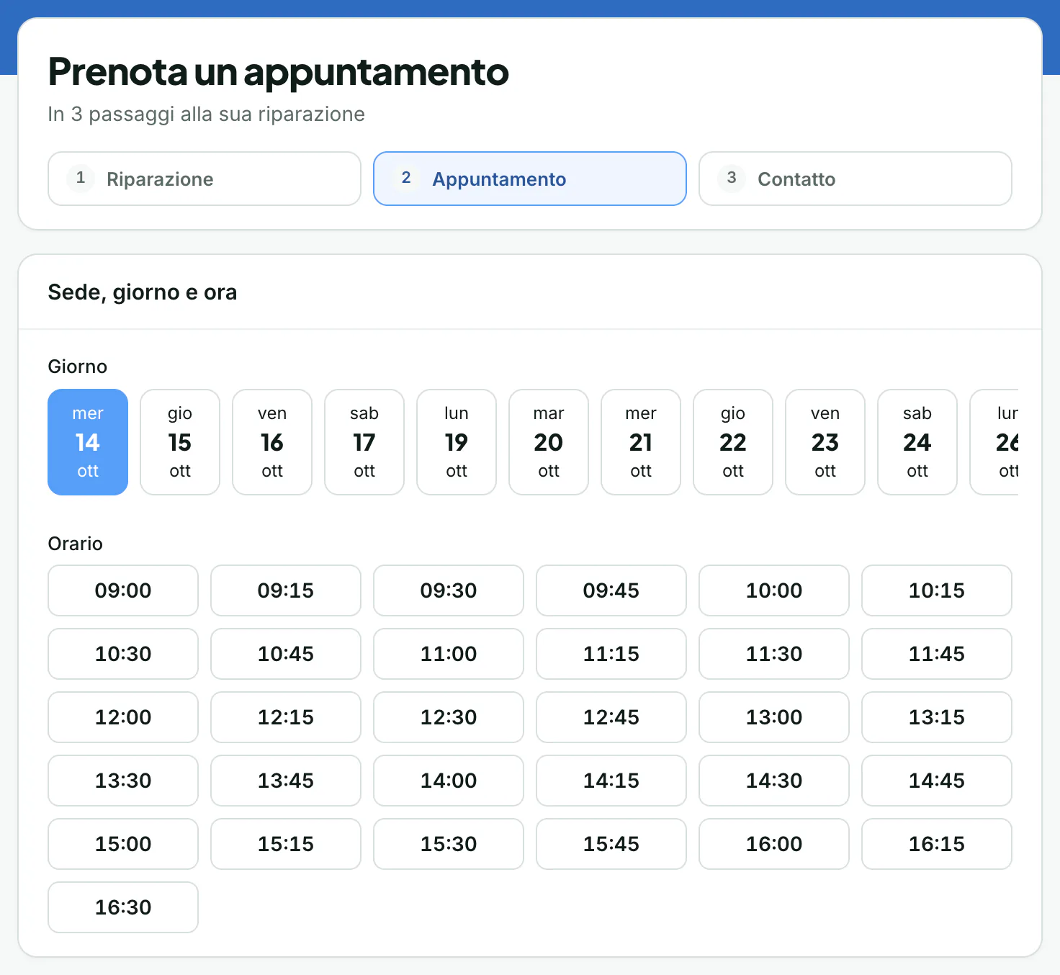Select the 15:45 time slot

point(611,844)
